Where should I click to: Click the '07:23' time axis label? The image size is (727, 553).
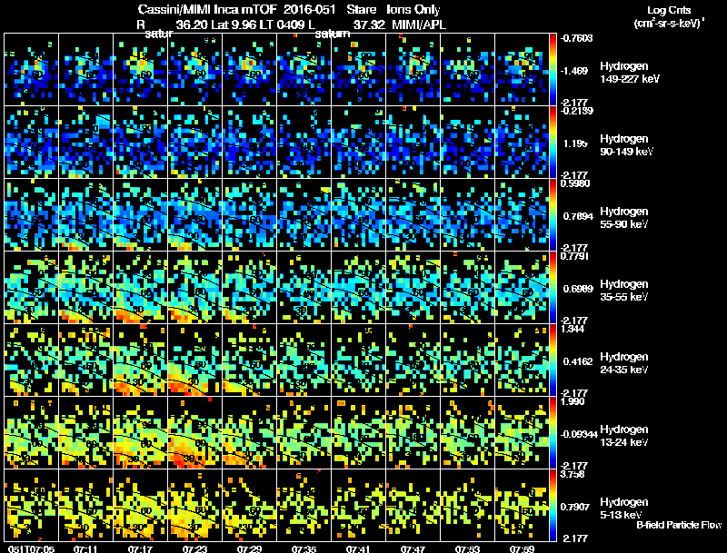[x=194, y=549]
